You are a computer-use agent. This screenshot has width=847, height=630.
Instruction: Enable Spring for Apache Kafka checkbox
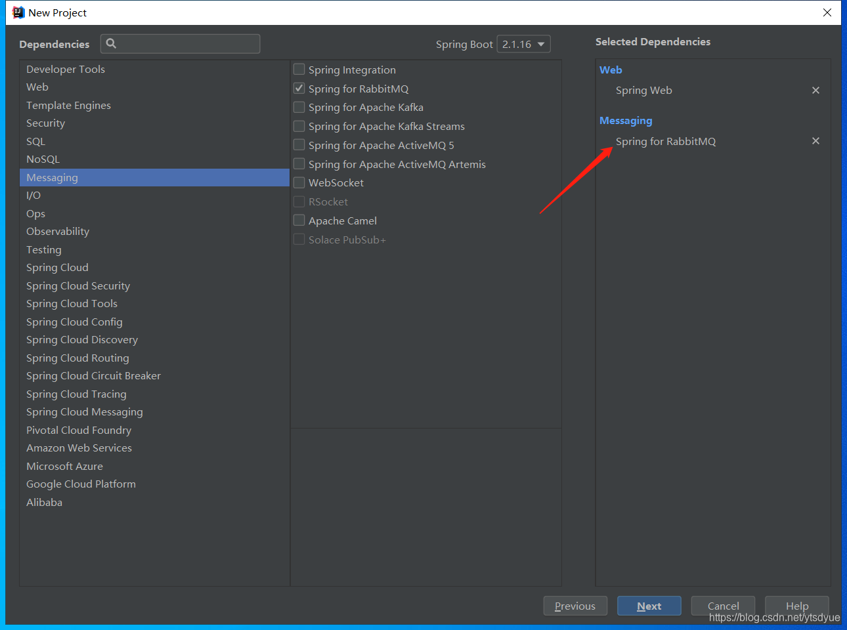(x=299, y=107)
